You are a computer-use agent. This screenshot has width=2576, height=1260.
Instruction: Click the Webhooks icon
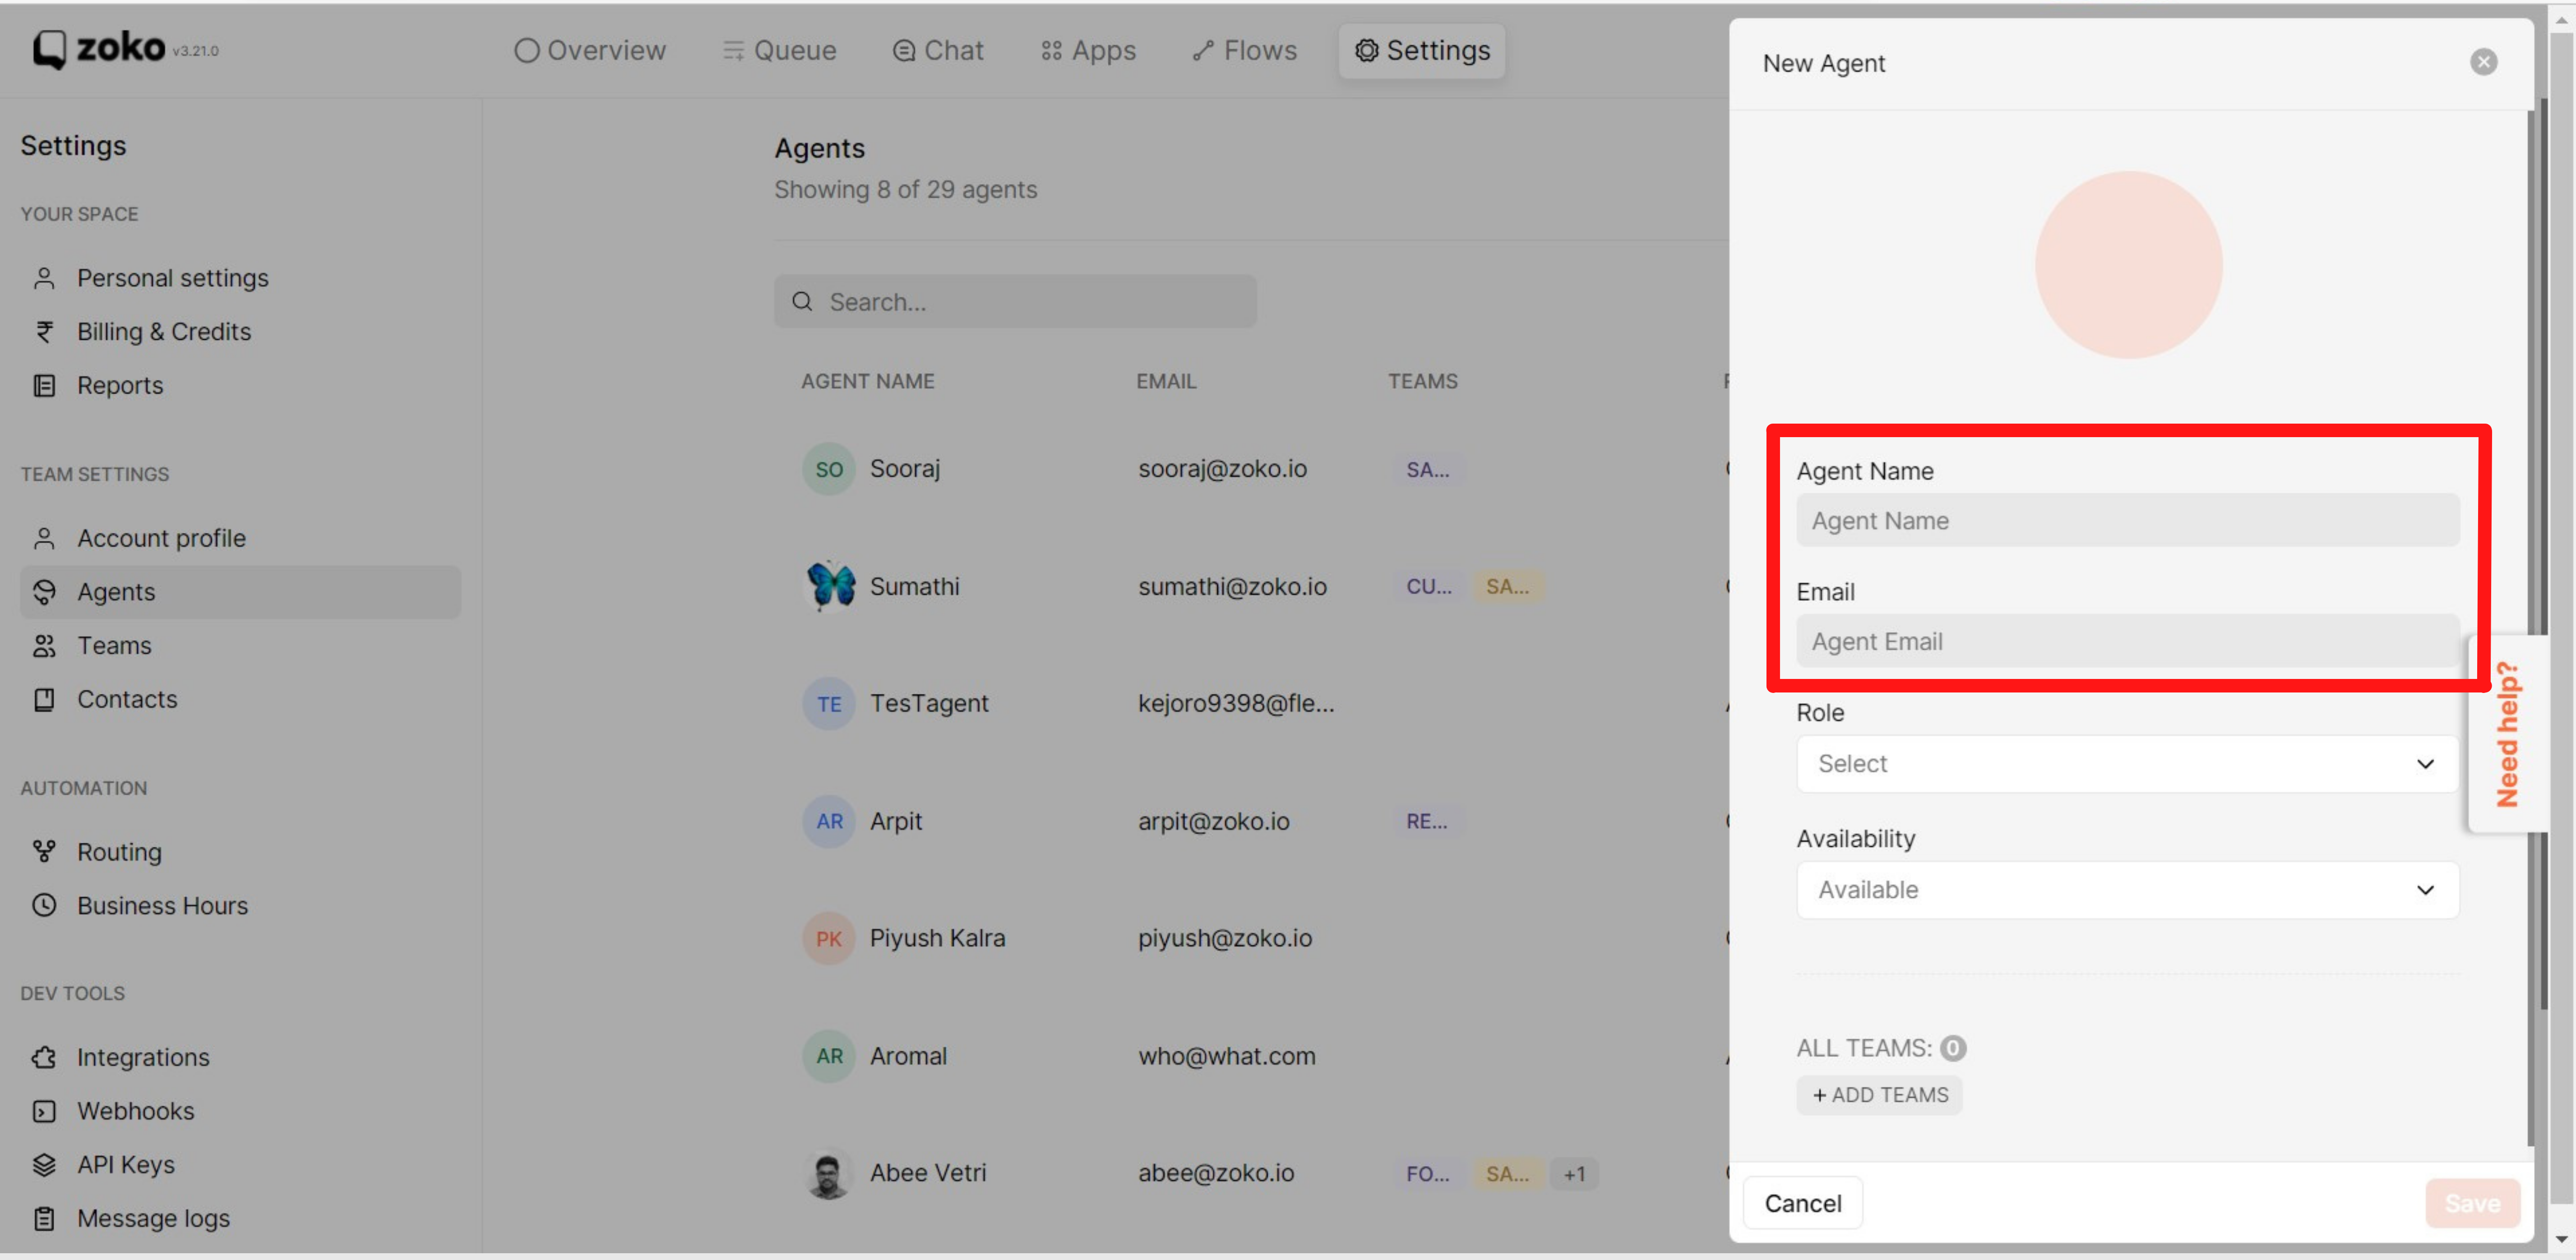click(44, 1111)
